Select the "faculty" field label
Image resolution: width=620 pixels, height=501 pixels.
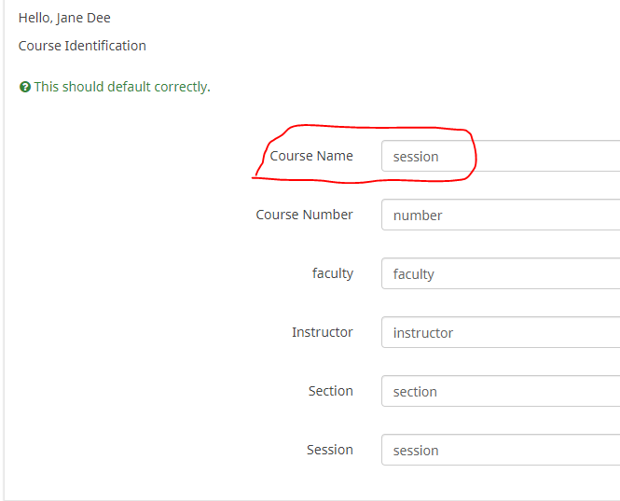[x=333, y=273]
